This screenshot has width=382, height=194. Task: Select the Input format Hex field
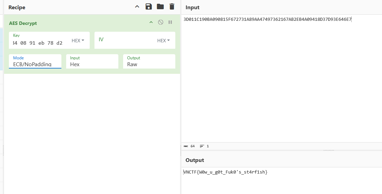pos(92,64)
